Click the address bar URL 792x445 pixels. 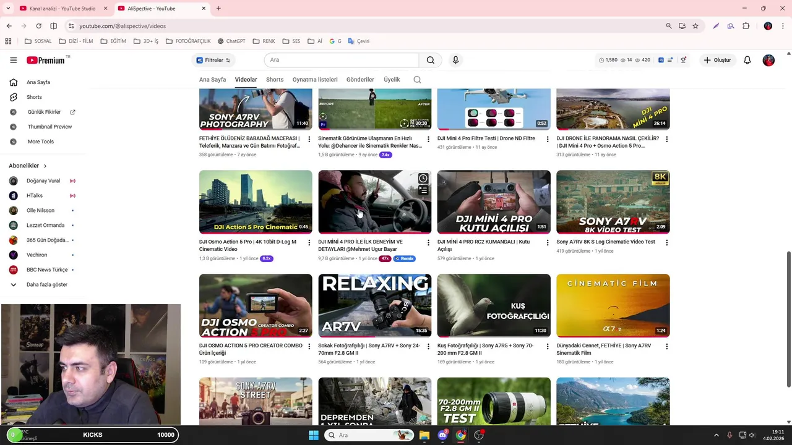[123, 26]
